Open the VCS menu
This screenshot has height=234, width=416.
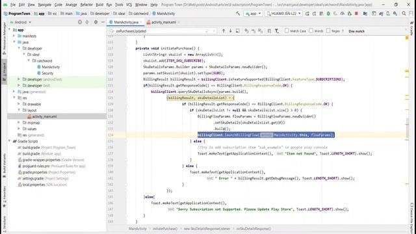[129, 5]
